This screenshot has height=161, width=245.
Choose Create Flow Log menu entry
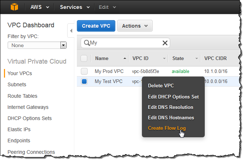(167, 128)
